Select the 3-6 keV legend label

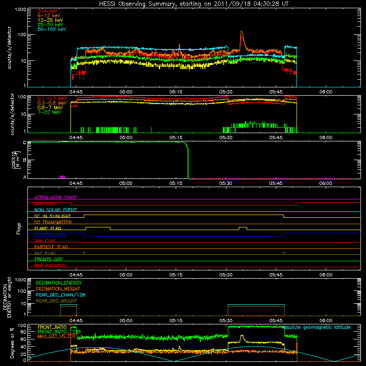coord(48,11)
